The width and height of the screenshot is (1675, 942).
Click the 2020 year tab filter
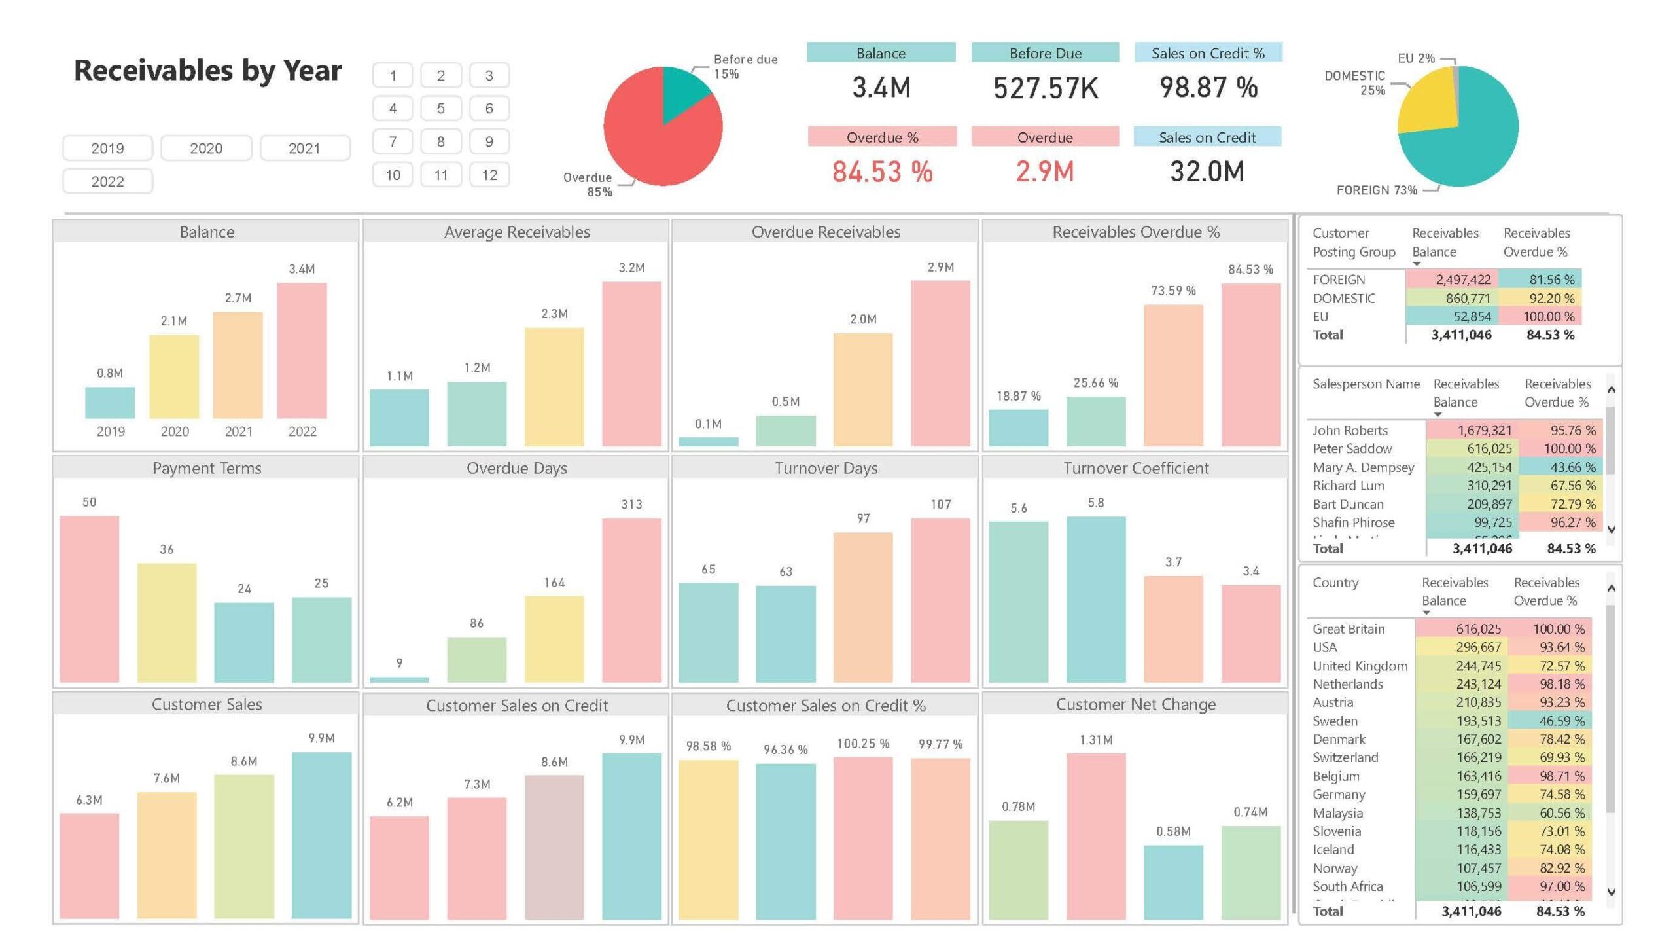coord(205,147)
